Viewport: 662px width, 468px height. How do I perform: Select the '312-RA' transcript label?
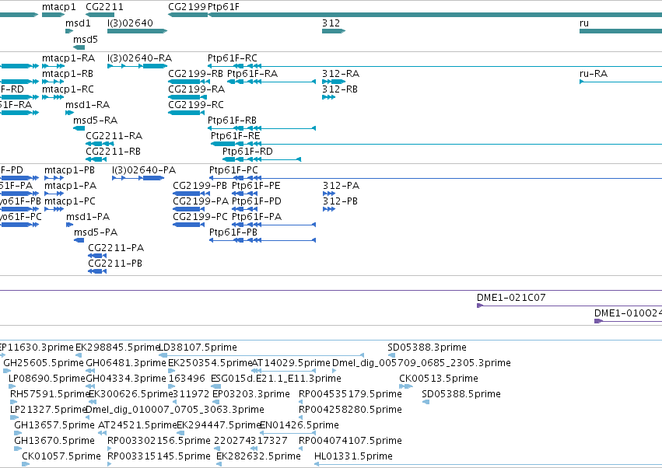[x=341, y=73]
